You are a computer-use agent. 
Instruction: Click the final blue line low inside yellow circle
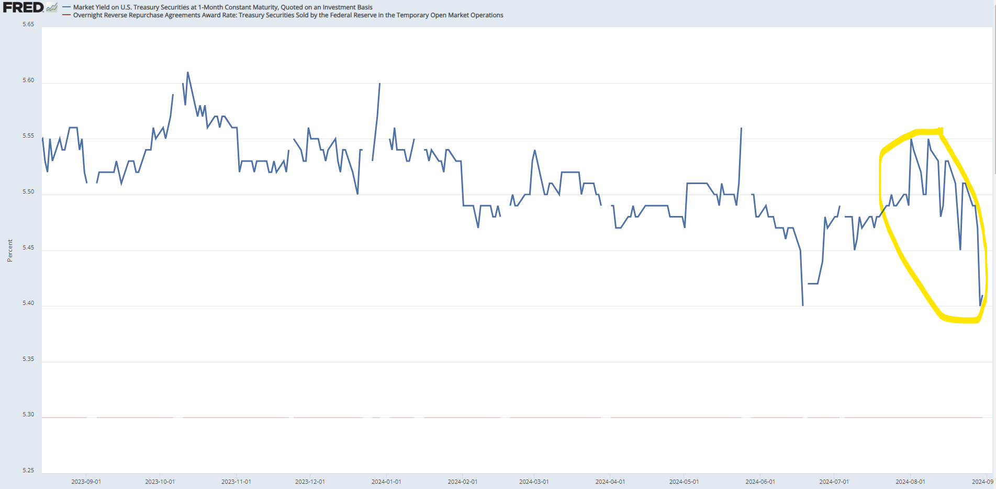point(980,305)
